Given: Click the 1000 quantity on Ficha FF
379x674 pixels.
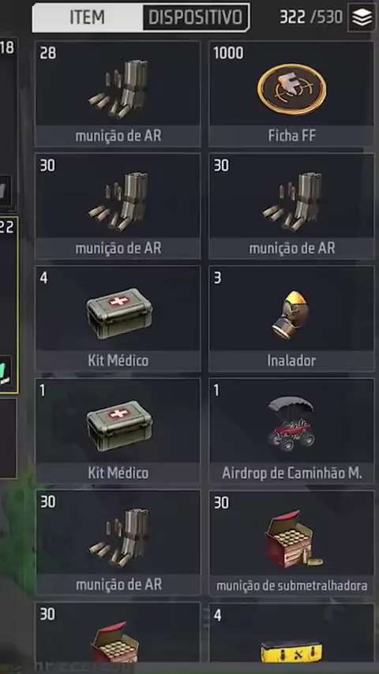Looking at the screenshot, I should click(x=228, y=53).
